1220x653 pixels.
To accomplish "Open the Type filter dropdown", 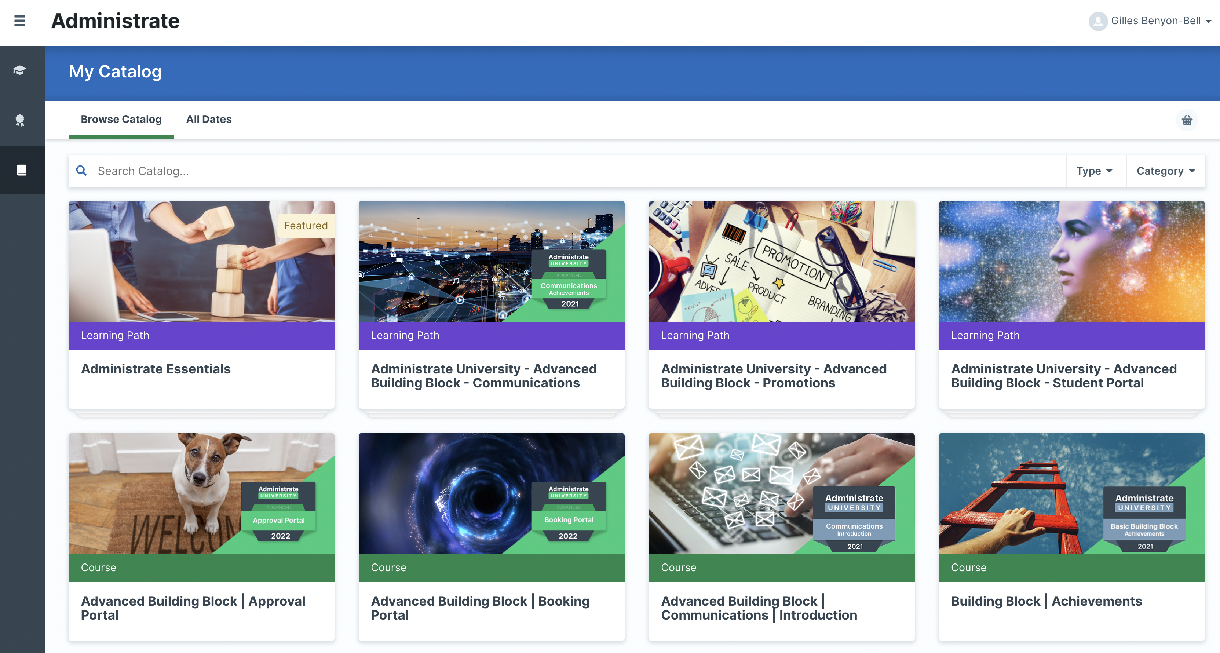I will coord(1094,171).
